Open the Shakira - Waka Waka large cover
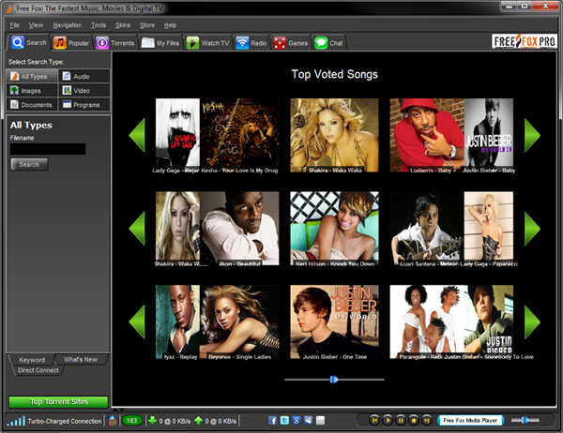 point(334,135)
